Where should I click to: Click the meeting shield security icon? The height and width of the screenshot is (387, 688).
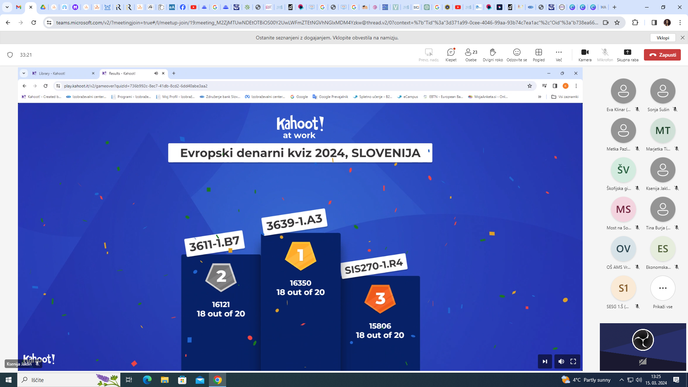10,55
